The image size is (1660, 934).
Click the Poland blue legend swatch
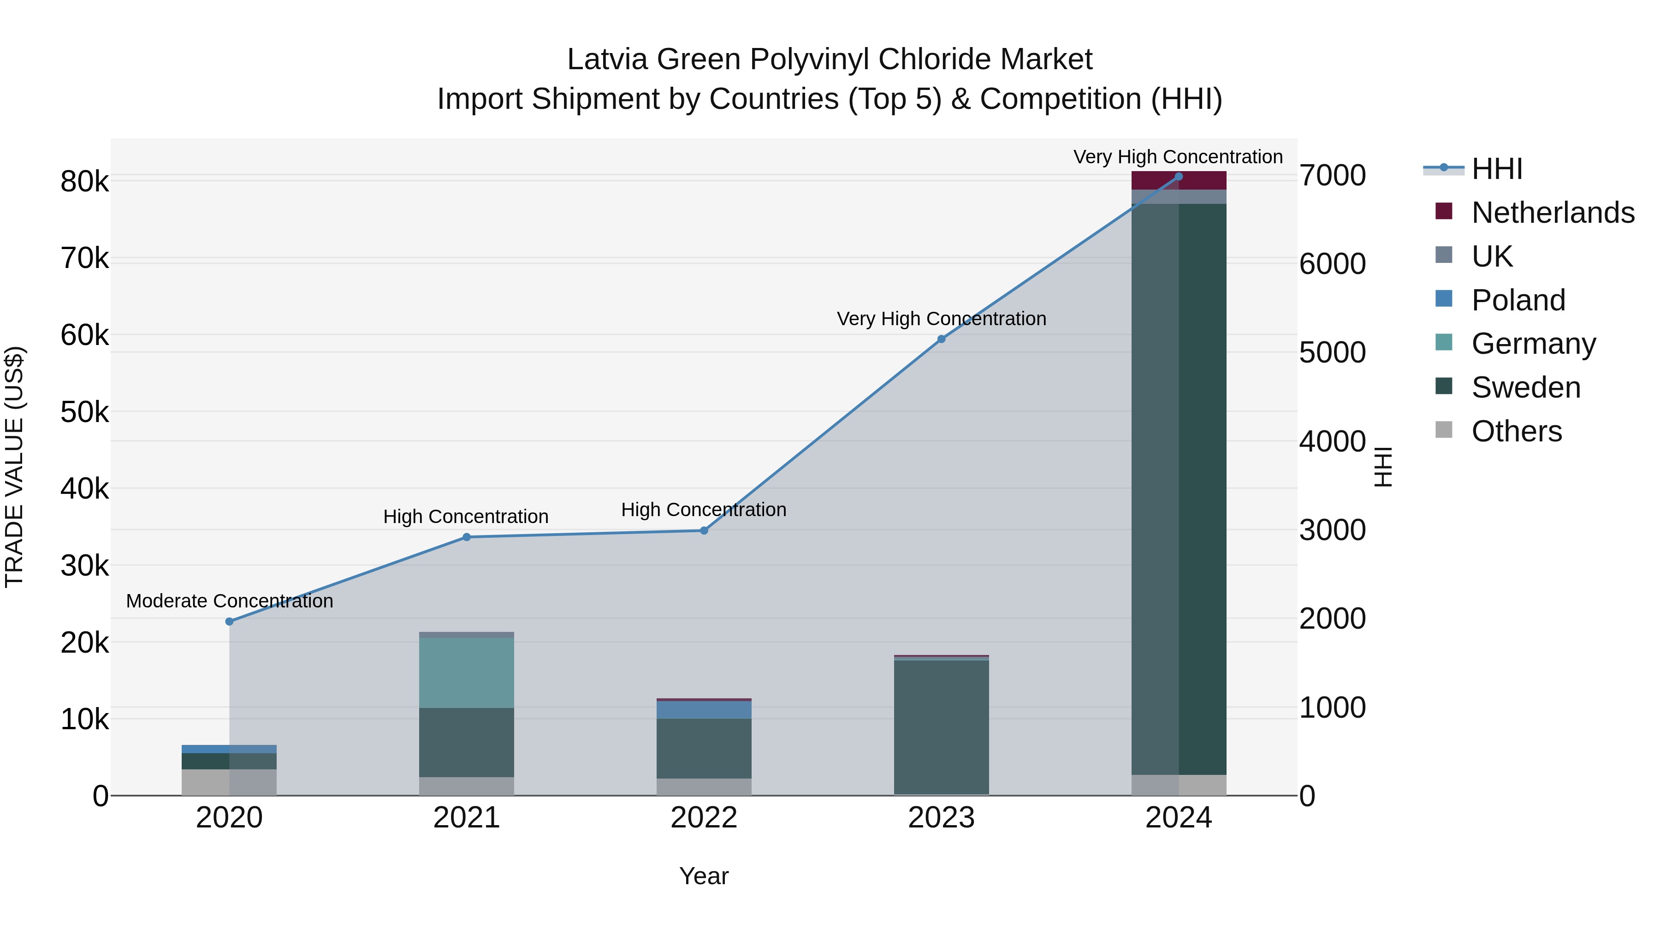(x=1444, y=299)
